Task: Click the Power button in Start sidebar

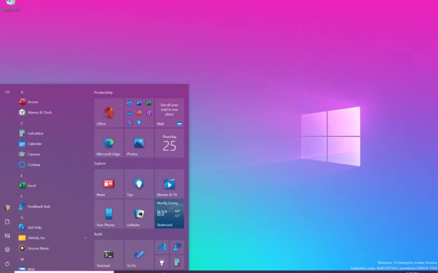Action: tap(8, 264)
